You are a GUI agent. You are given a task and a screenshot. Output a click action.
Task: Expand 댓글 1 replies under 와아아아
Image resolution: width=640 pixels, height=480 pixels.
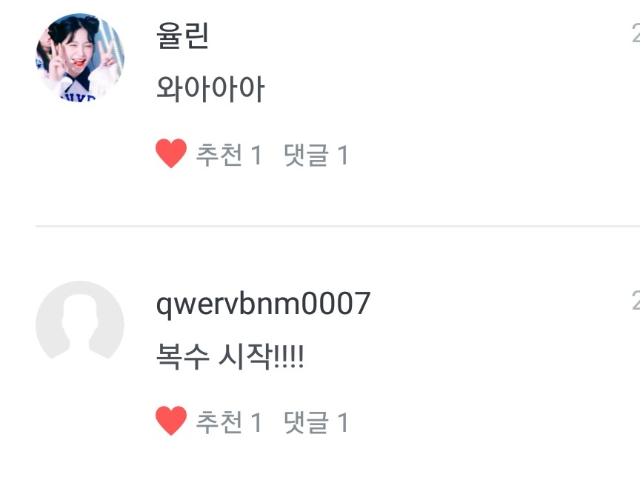[x=316, y=155]
